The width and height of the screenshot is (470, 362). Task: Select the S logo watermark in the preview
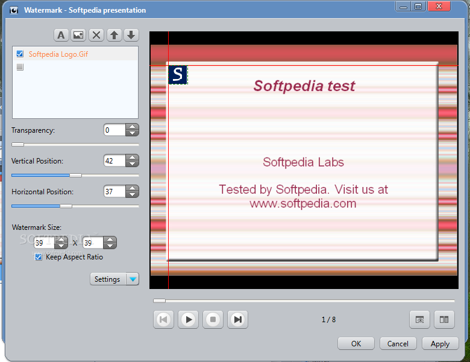178,75
